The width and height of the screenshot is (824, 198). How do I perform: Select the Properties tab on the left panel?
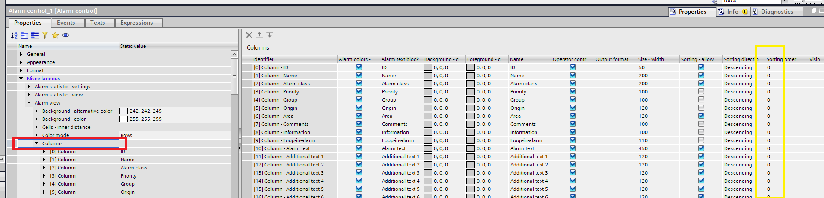28,23
